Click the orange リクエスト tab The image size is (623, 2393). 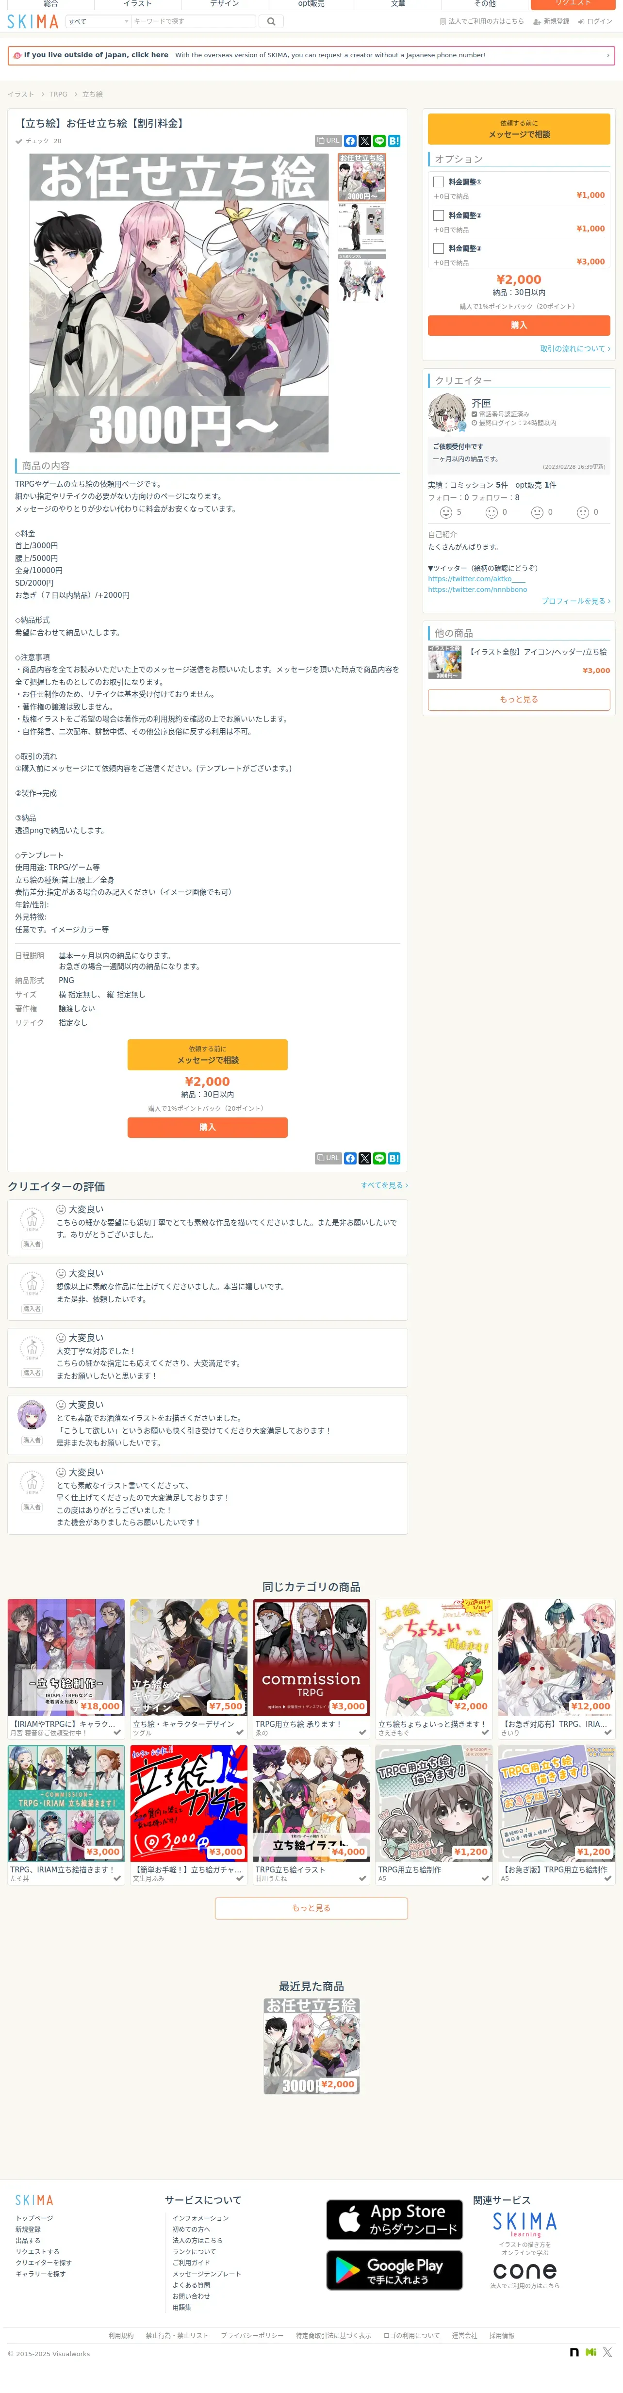click(x=573, y=4)
